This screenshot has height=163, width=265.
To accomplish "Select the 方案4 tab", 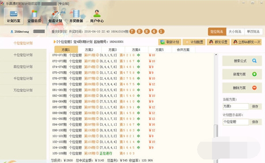I will 136,50.
